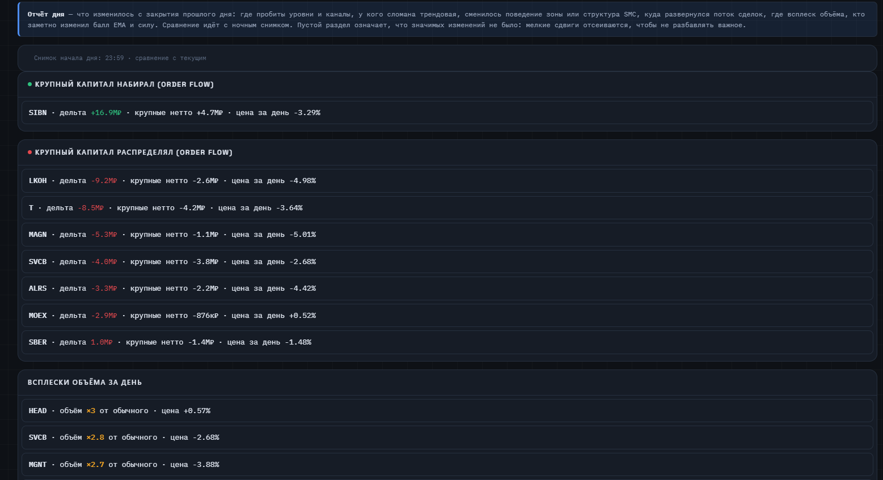This screenshot has width=883, height=480.
Task: Click the red -4.0M₽ delta value
Action: 104,262
